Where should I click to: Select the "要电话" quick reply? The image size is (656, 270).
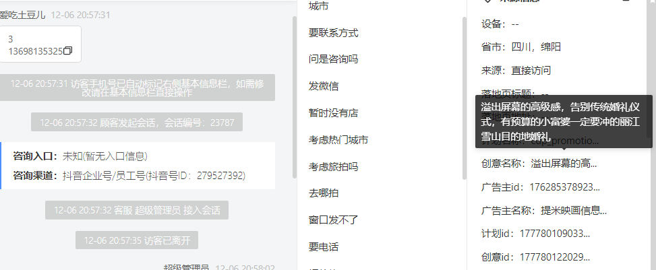pyautogui.click(x=324, y=246)
